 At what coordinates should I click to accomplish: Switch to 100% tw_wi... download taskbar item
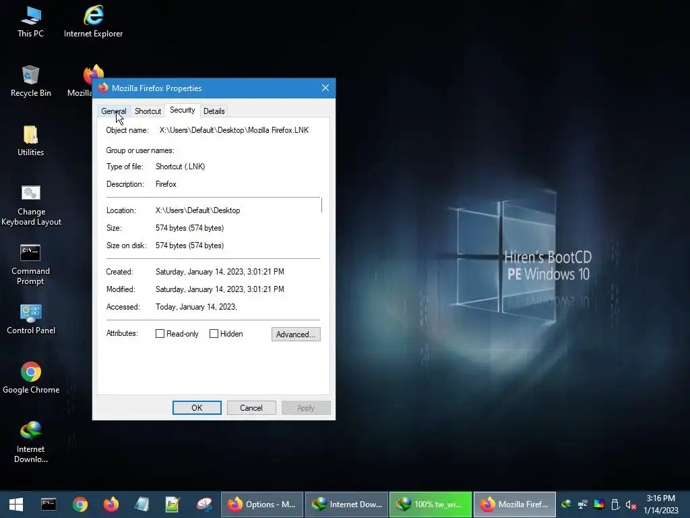pos(431,505)
